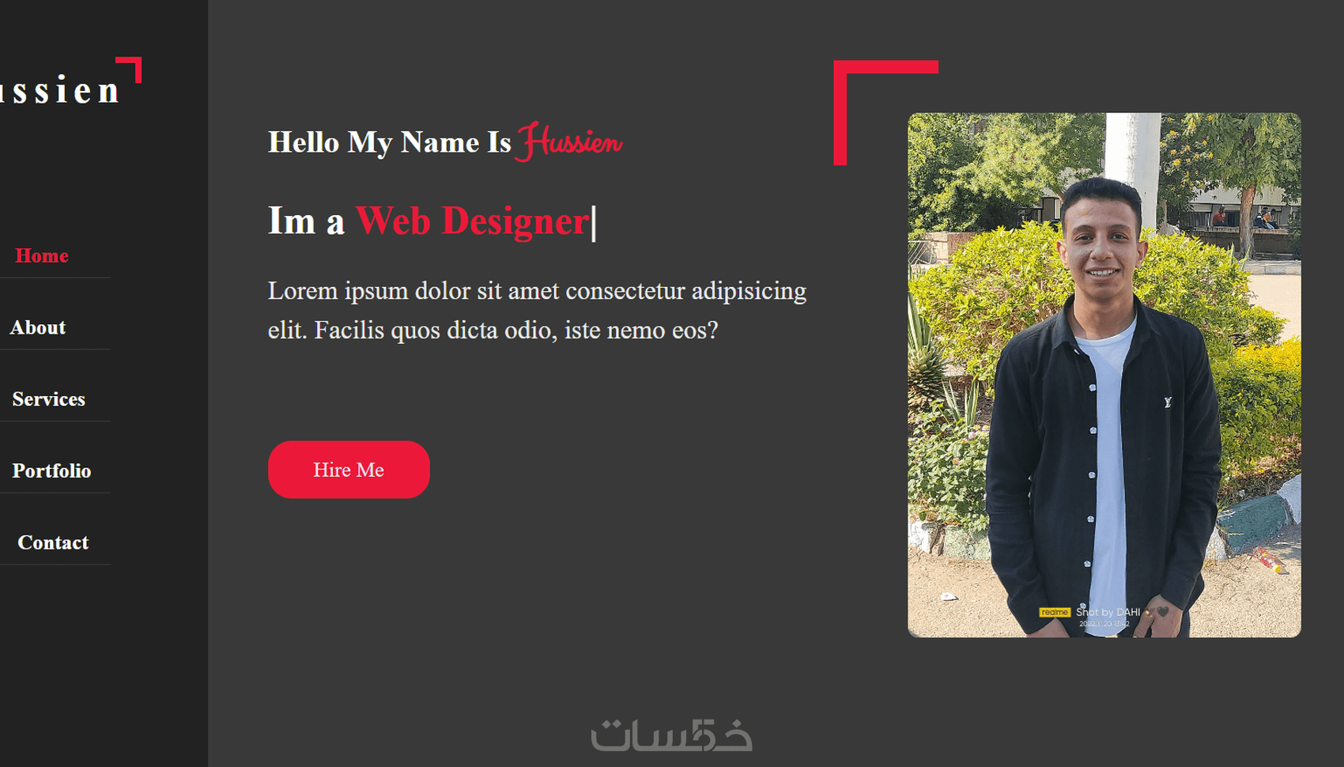
Task: Select Services in the sidebar
Action: coord(48,399)
